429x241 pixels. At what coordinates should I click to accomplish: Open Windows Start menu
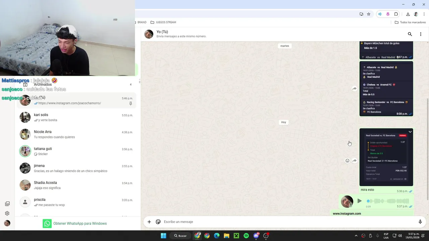coord(163,236)
